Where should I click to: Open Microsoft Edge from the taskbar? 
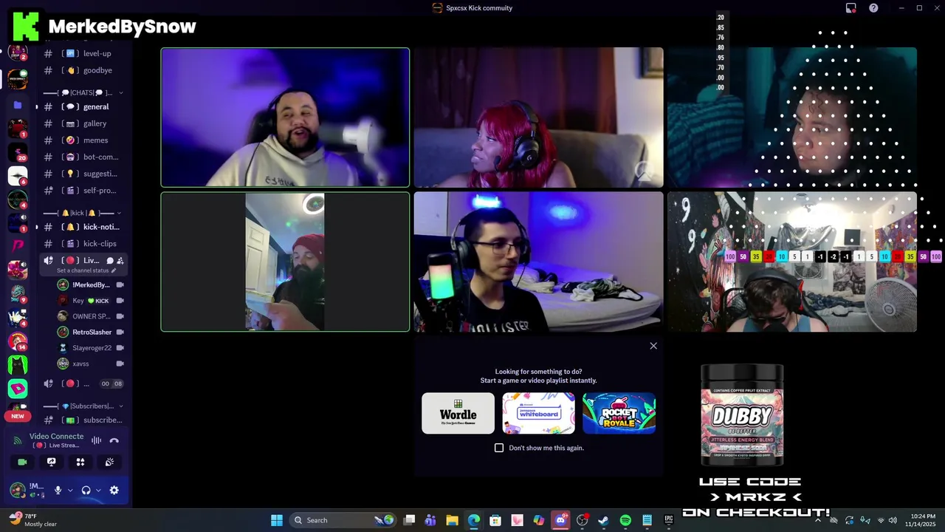pyautogui.click(x=474, y=520)
